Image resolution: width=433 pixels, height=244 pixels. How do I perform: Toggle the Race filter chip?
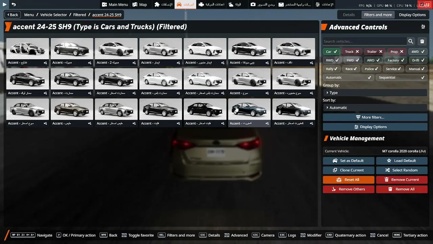tap(351, 69)
